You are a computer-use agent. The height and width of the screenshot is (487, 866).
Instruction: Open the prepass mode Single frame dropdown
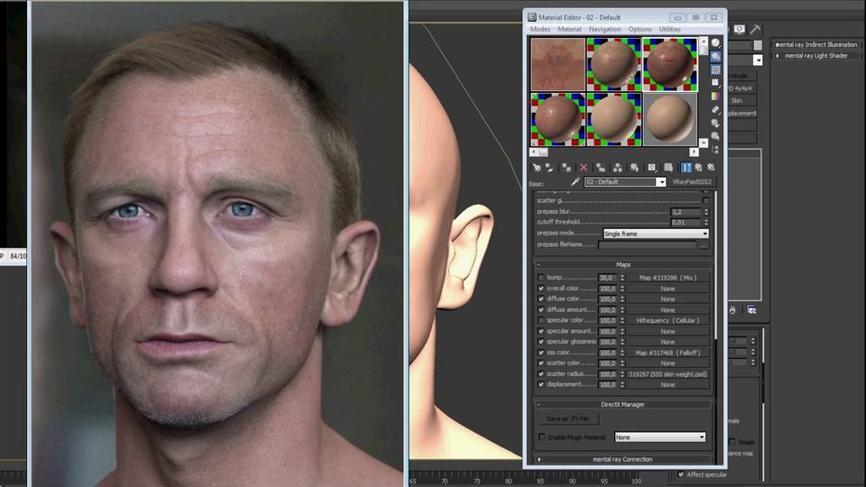coord(656,234)
